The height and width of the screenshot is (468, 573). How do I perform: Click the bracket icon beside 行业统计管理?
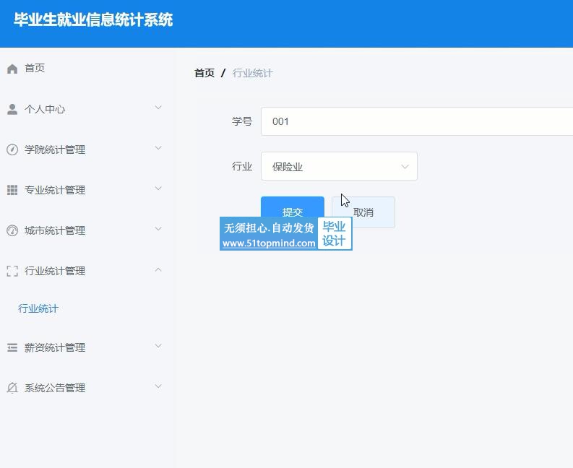pyautogui.click(x=12, y=271)
